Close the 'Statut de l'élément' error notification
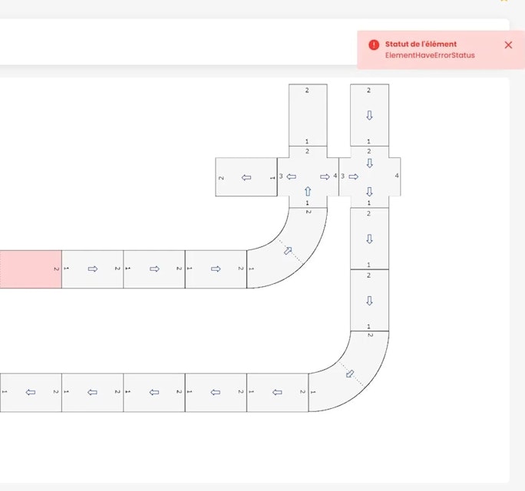 pyautogui.click(x=508, y=45)
